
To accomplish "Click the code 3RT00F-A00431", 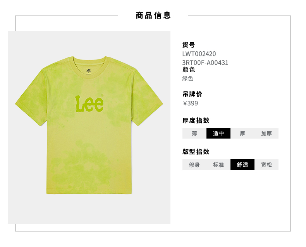I will [205, 63].
